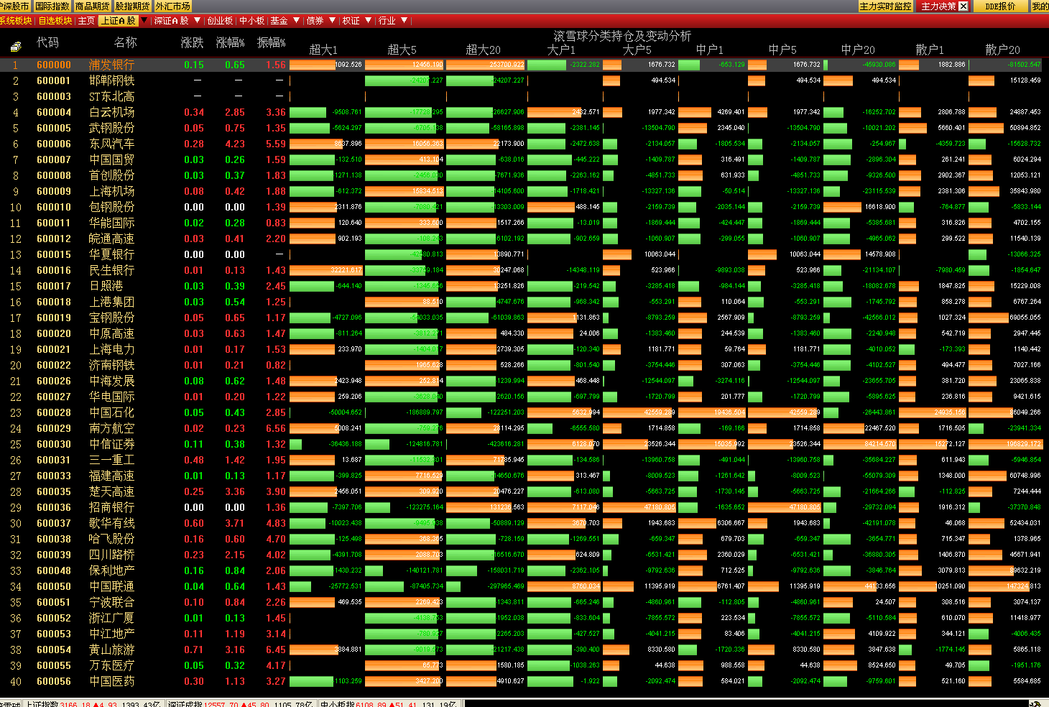This screenshot has width=1049, height=707.
Task: Click 中小板指 in the status bar
Action: (x=337, y=704)
